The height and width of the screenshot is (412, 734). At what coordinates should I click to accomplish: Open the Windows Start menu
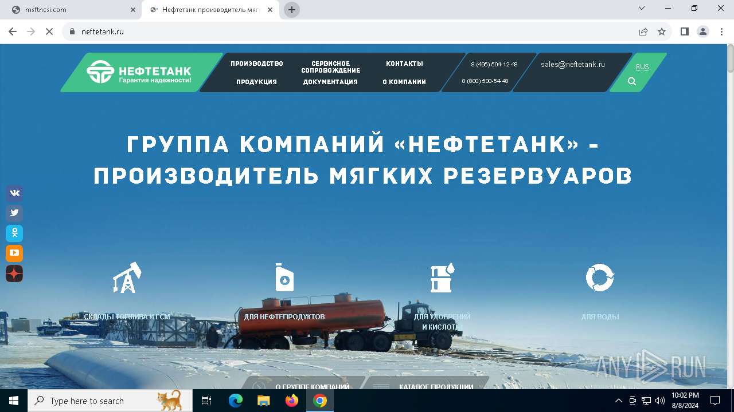pyautogui.click(x=14, y=401)
